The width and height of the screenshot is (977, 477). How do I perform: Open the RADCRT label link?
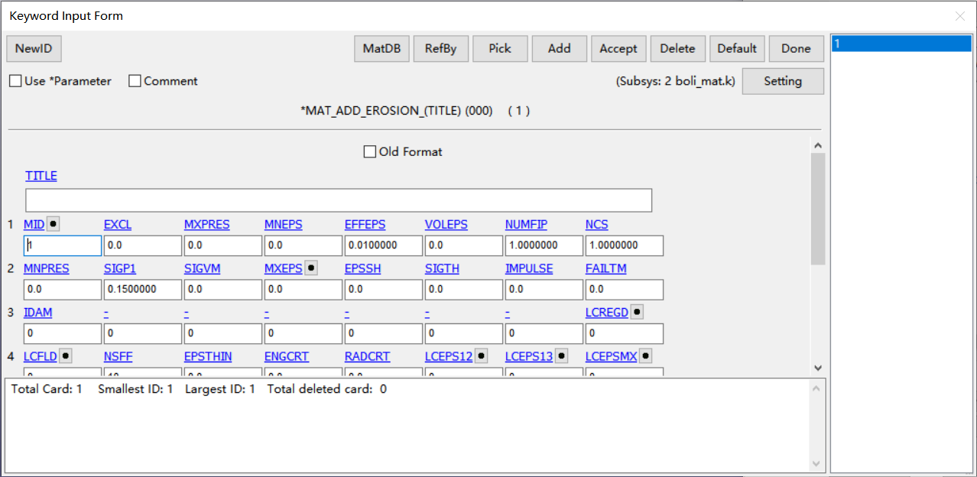[x=368, y=357]
